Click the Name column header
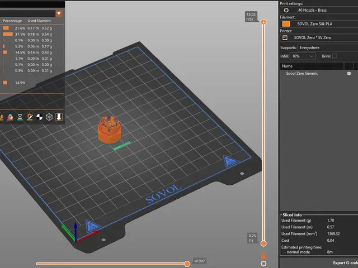This screenshot has width=358, height=268. pyautogui.click(x=312, y=66)
